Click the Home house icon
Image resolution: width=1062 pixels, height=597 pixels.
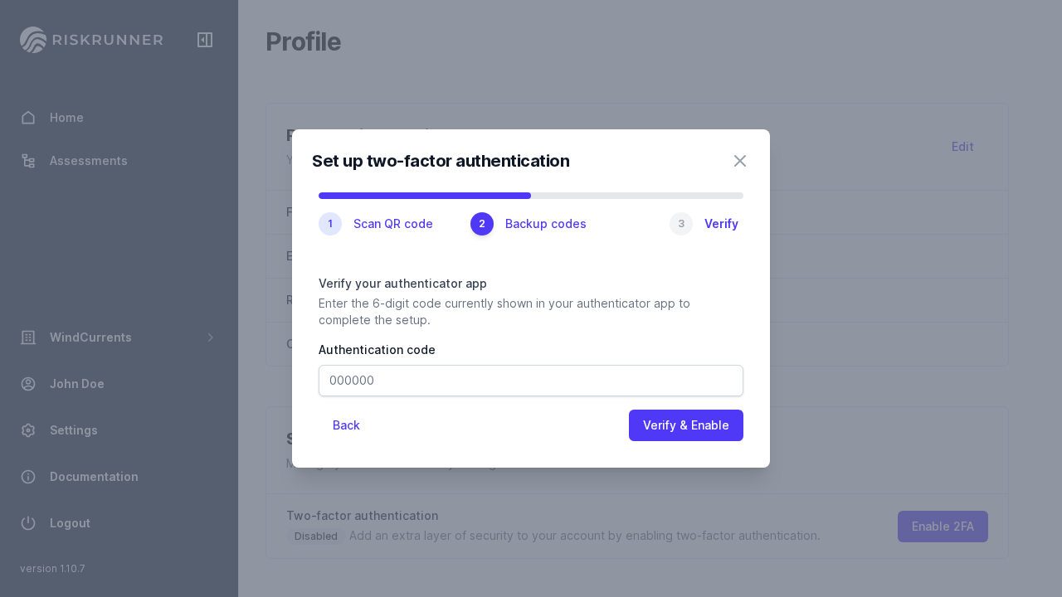point(28,118)
